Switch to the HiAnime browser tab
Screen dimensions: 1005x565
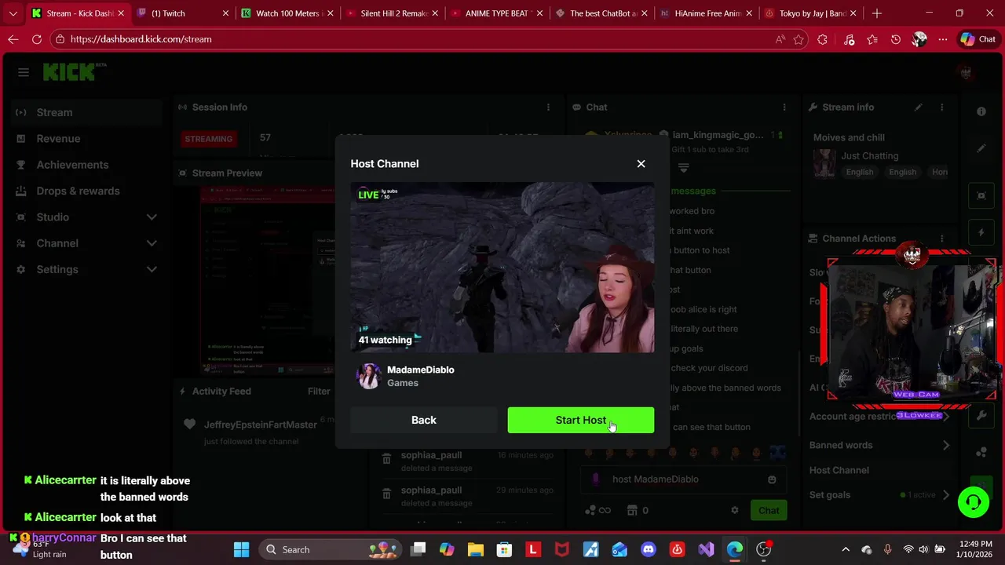coord(707,13)
